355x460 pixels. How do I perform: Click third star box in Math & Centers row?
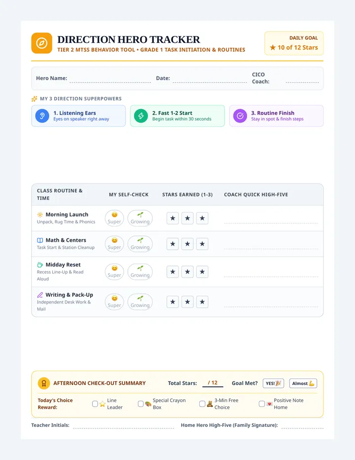coord(202,244)
